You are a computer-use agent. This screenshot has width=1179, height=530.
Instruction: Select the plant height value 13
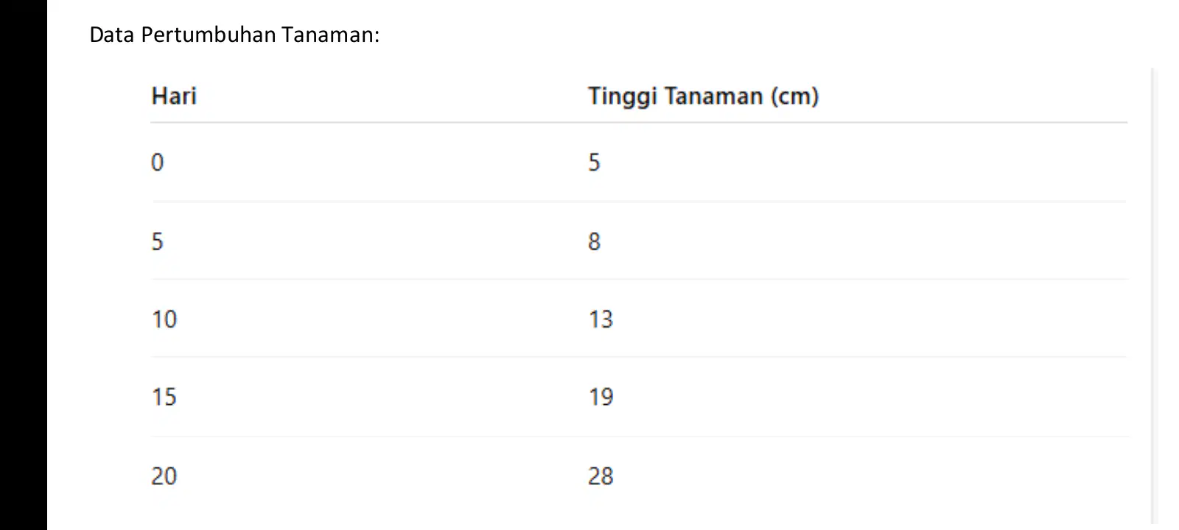[601, 319]
